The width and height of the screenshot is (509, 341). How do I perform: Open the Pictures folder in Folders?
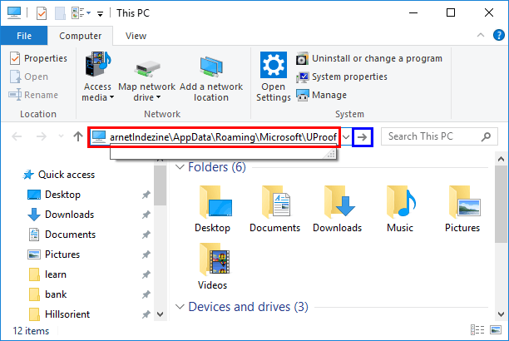[462, 209]
